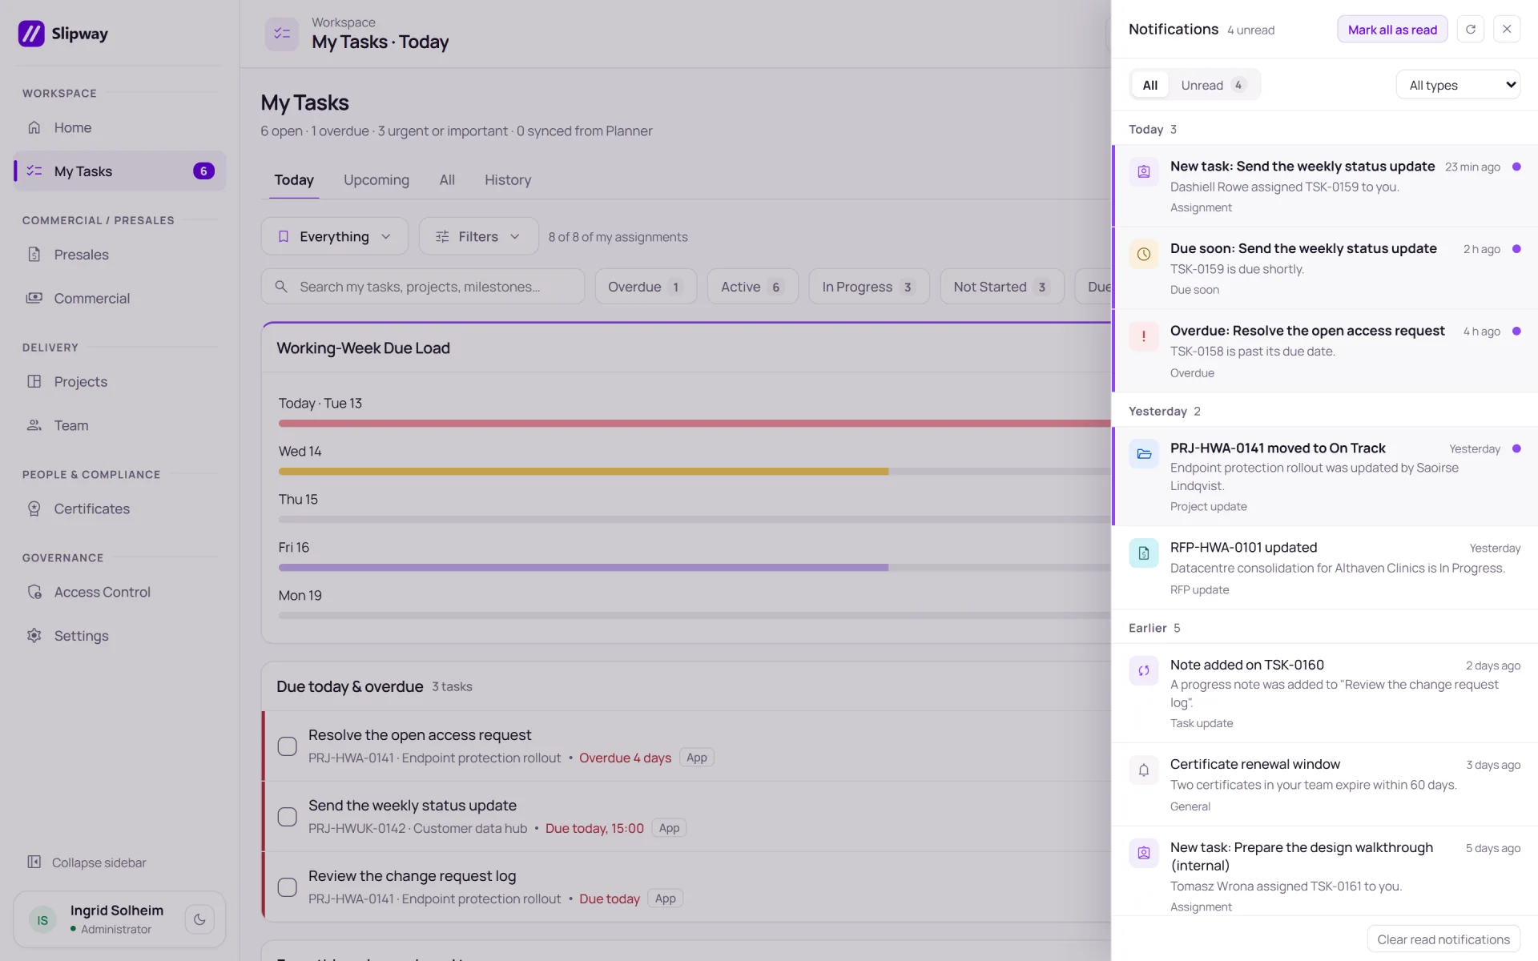Open Settings gear item
Screen dimensions: 1538x961
(119, 636)
